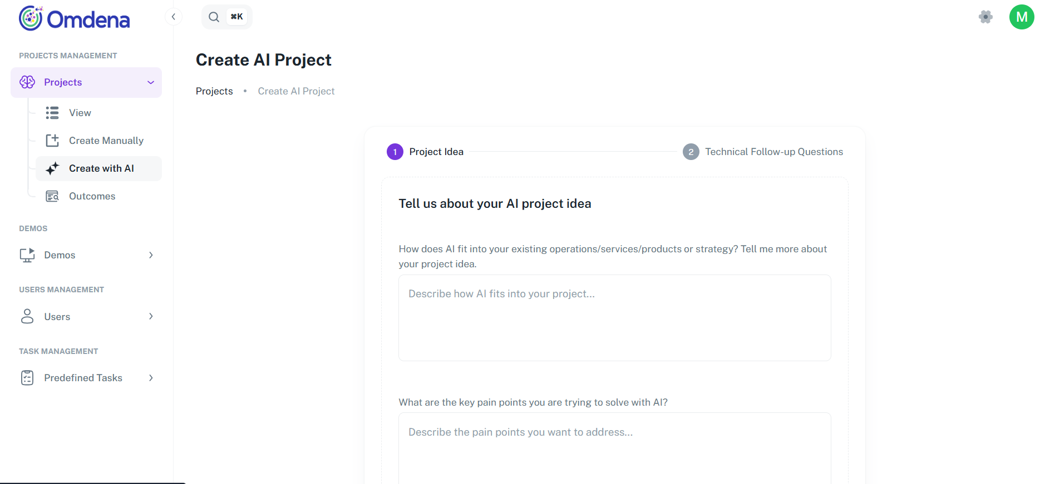1045x484 pixels.
Task: Select the Projects brain icon in sidebar
Action: [x=27, y=82]
